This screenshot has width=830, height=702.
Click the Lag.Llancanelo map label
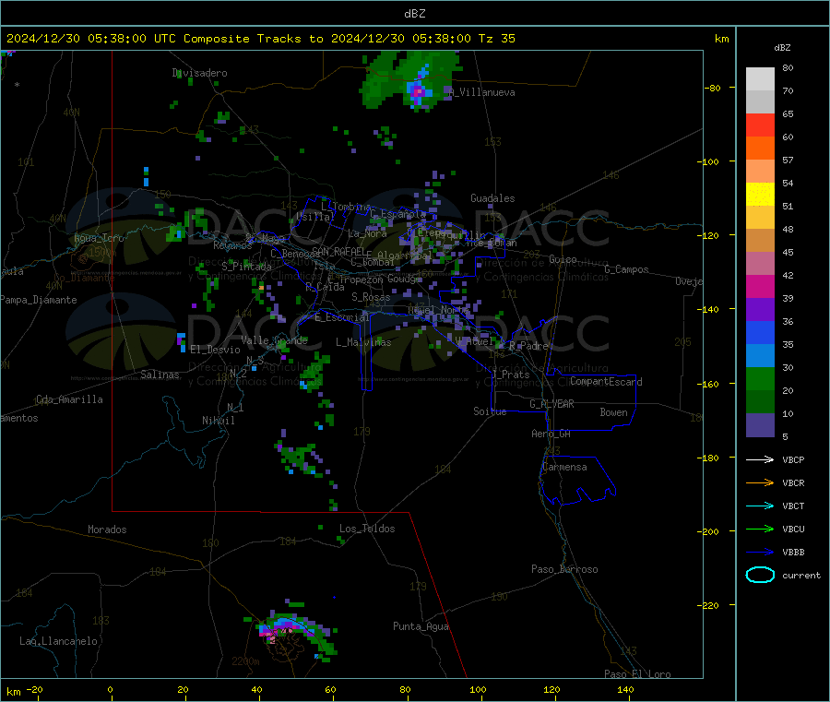pyautogui.click(x=58, y=641)
